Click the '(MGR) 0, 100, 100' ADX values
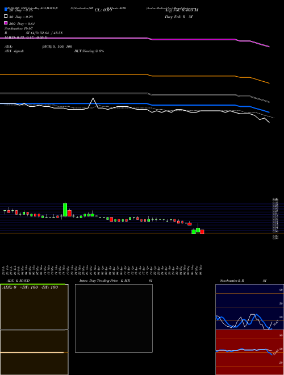The width and height of the screenshot is (284, 375). pyautogui.click(x=57, y=47)
